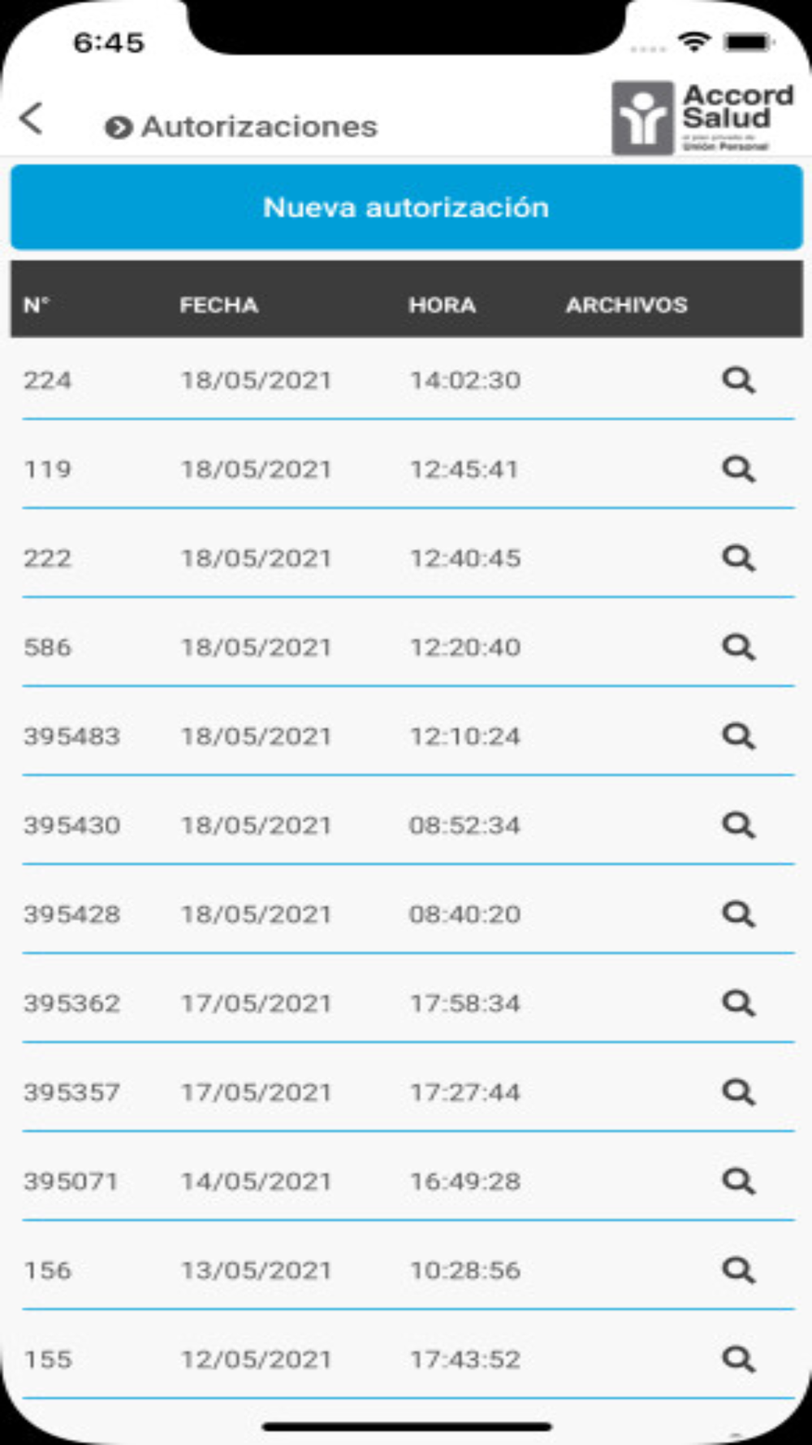The image size is (812, 1445).
Task: Open files for authorization 155
Action: 739,1359
